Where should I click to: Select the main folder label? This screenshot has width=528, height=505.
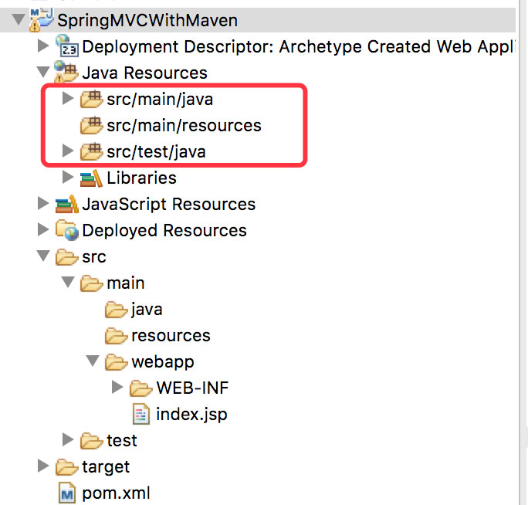tap(126, 283)
